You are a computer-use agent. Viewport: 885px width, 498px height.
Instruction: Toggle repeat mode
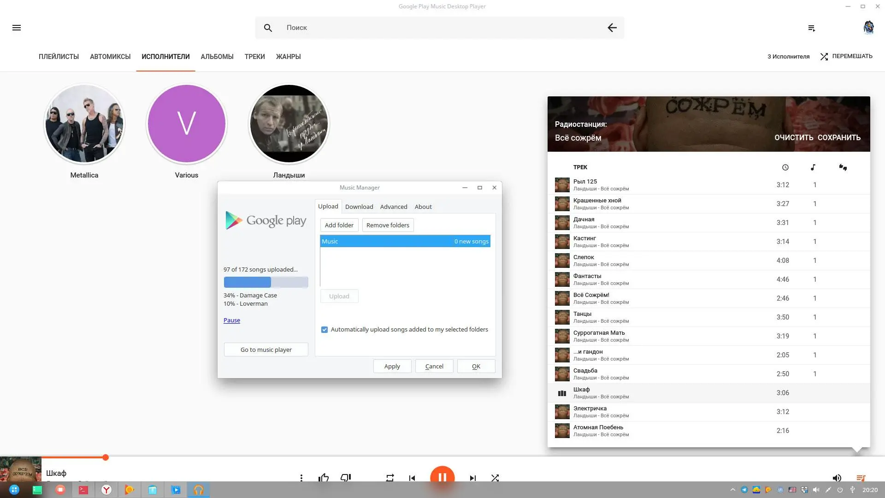coord(390,478)
